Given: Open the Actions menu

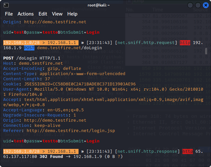Looking at the screenshot, I should [26, 14].
